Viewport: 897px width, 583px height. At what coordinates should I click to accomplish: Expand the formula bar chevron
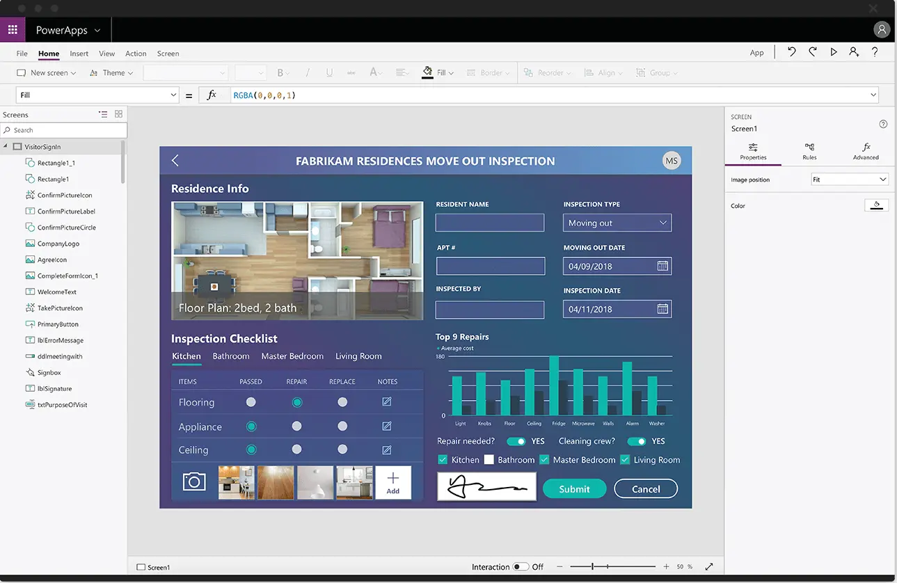point(873,95)
